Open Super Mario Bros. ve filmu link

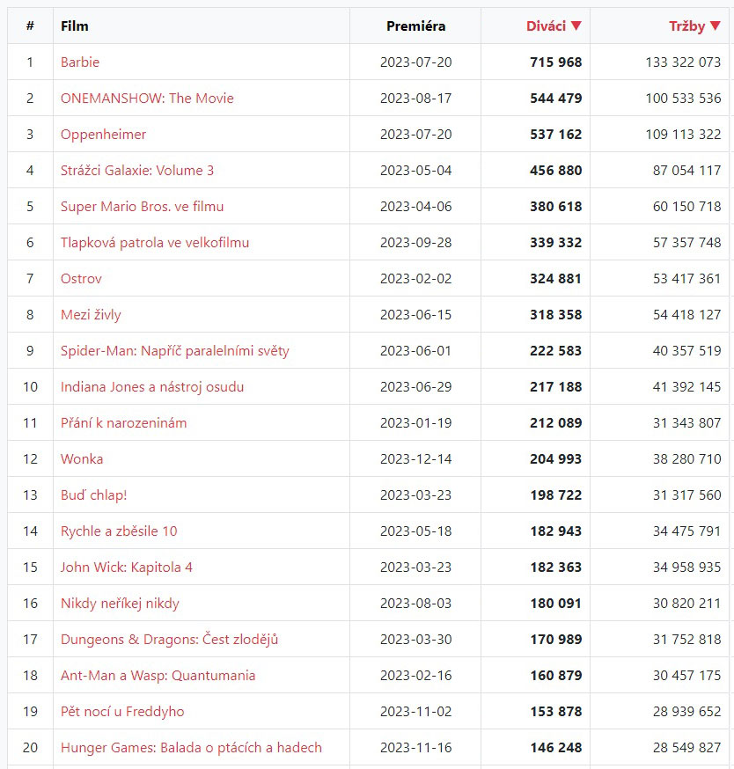coord(143,207)
